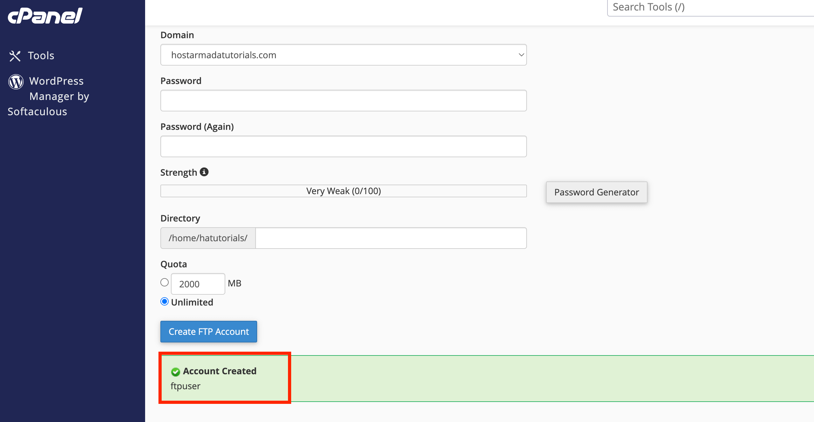Select the 2000 MB quota radio button
Viewport: 814px width, 422px height.
(x=164, y=282)
